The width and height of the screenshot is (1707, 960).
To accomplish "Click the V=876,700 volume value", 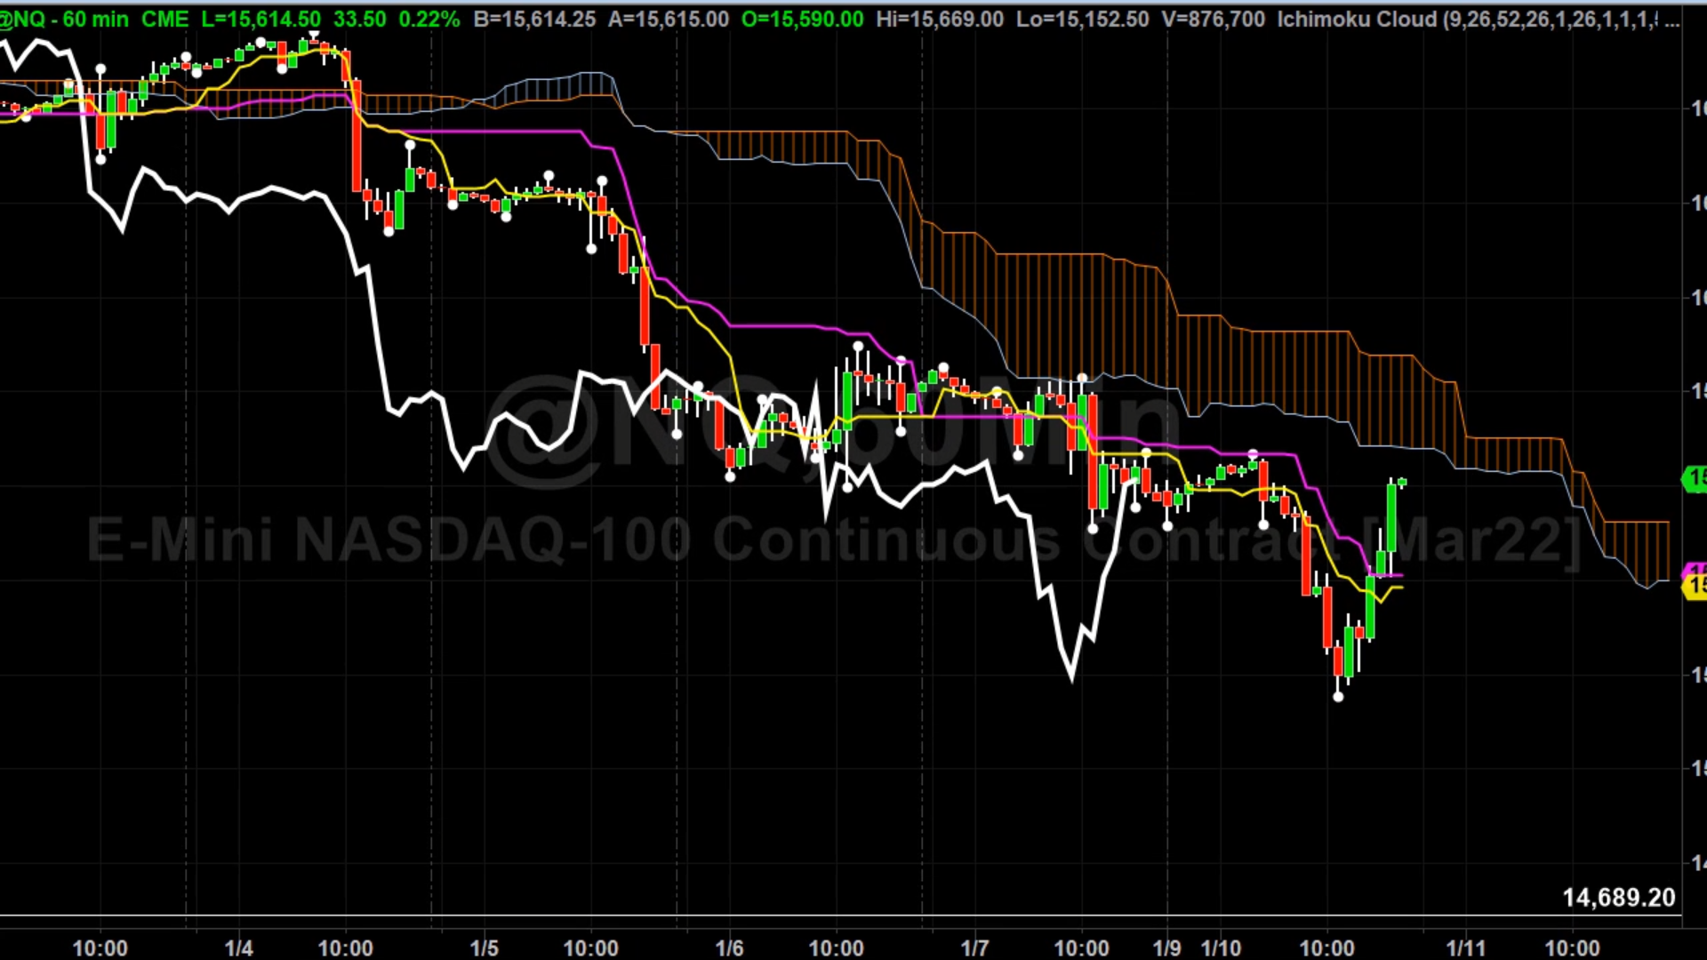I will 1213,19.
